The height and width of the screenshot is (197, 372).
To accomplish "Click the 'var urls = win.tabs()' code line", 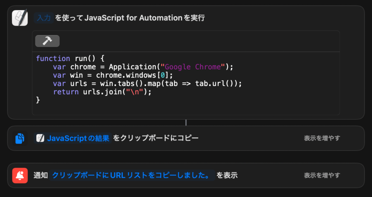I will pyautogui.click(x=147, y=84).
